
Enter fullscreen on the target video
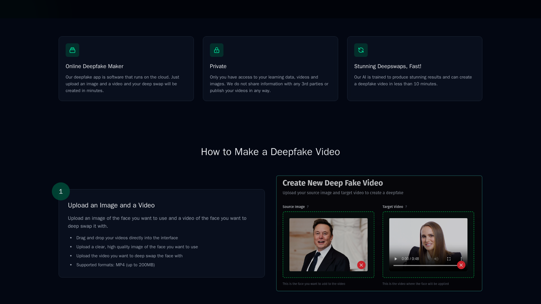click(449, 259)
